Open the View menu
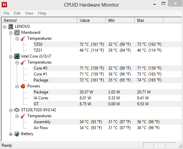 (29, 13)
